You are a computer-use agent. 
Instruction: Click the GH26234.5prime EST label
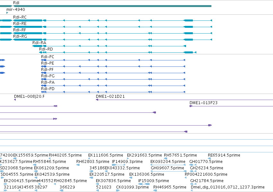(x=207, y=168)
